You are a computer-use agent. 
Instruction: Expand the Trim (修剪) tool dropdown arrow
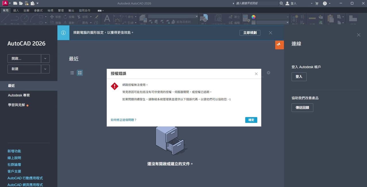pos(91,17)
